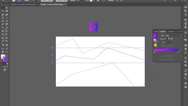
Task: Expand gradient swatch preset dropdown arrow
Action: click(158, 36)
